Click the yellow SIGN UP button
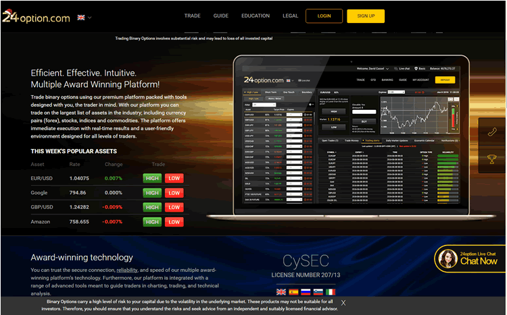The width and height of the screenshot is (507, 315). coord(366,16)
